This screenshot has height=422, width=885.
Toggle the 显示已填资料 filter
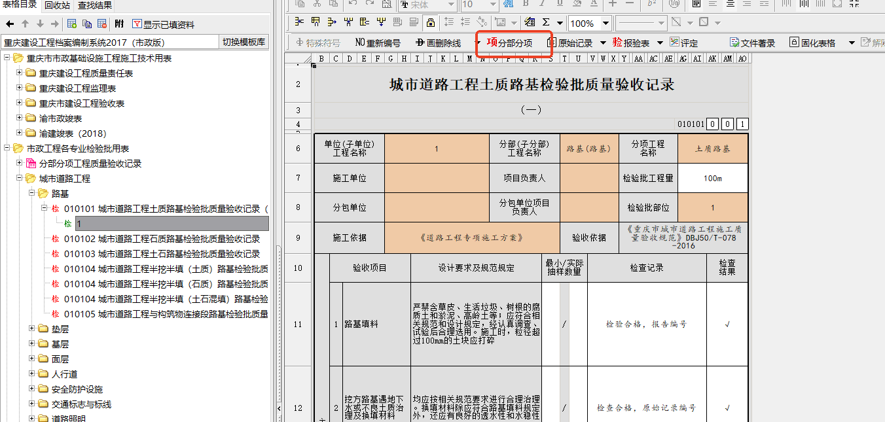(163, 24)
